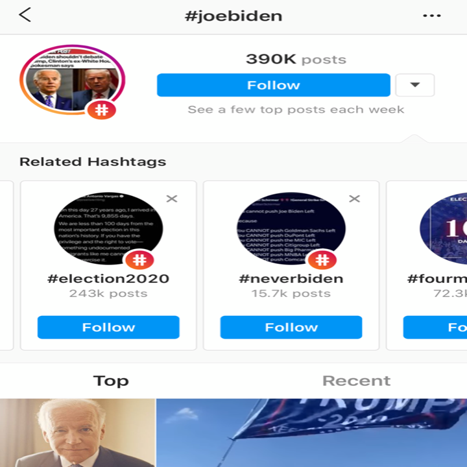Follow the #neverbiden hashtag

pos(291,327)
